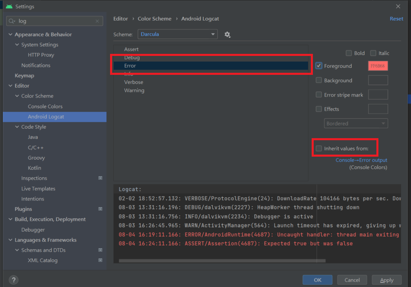Click the ERROR/AndroidRuntime preview line
Screen dimensions: 411x287
259,234
